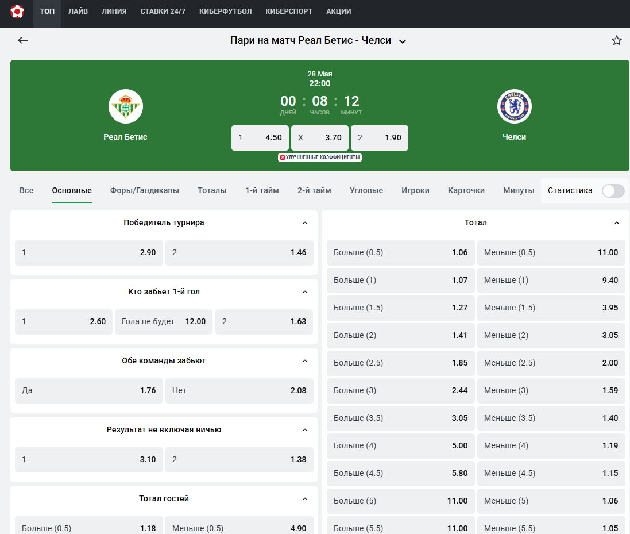The height and width of the screenshot is (534, 630).
Task: Collapse the Тотал section
Action: (x=617, y=223)
